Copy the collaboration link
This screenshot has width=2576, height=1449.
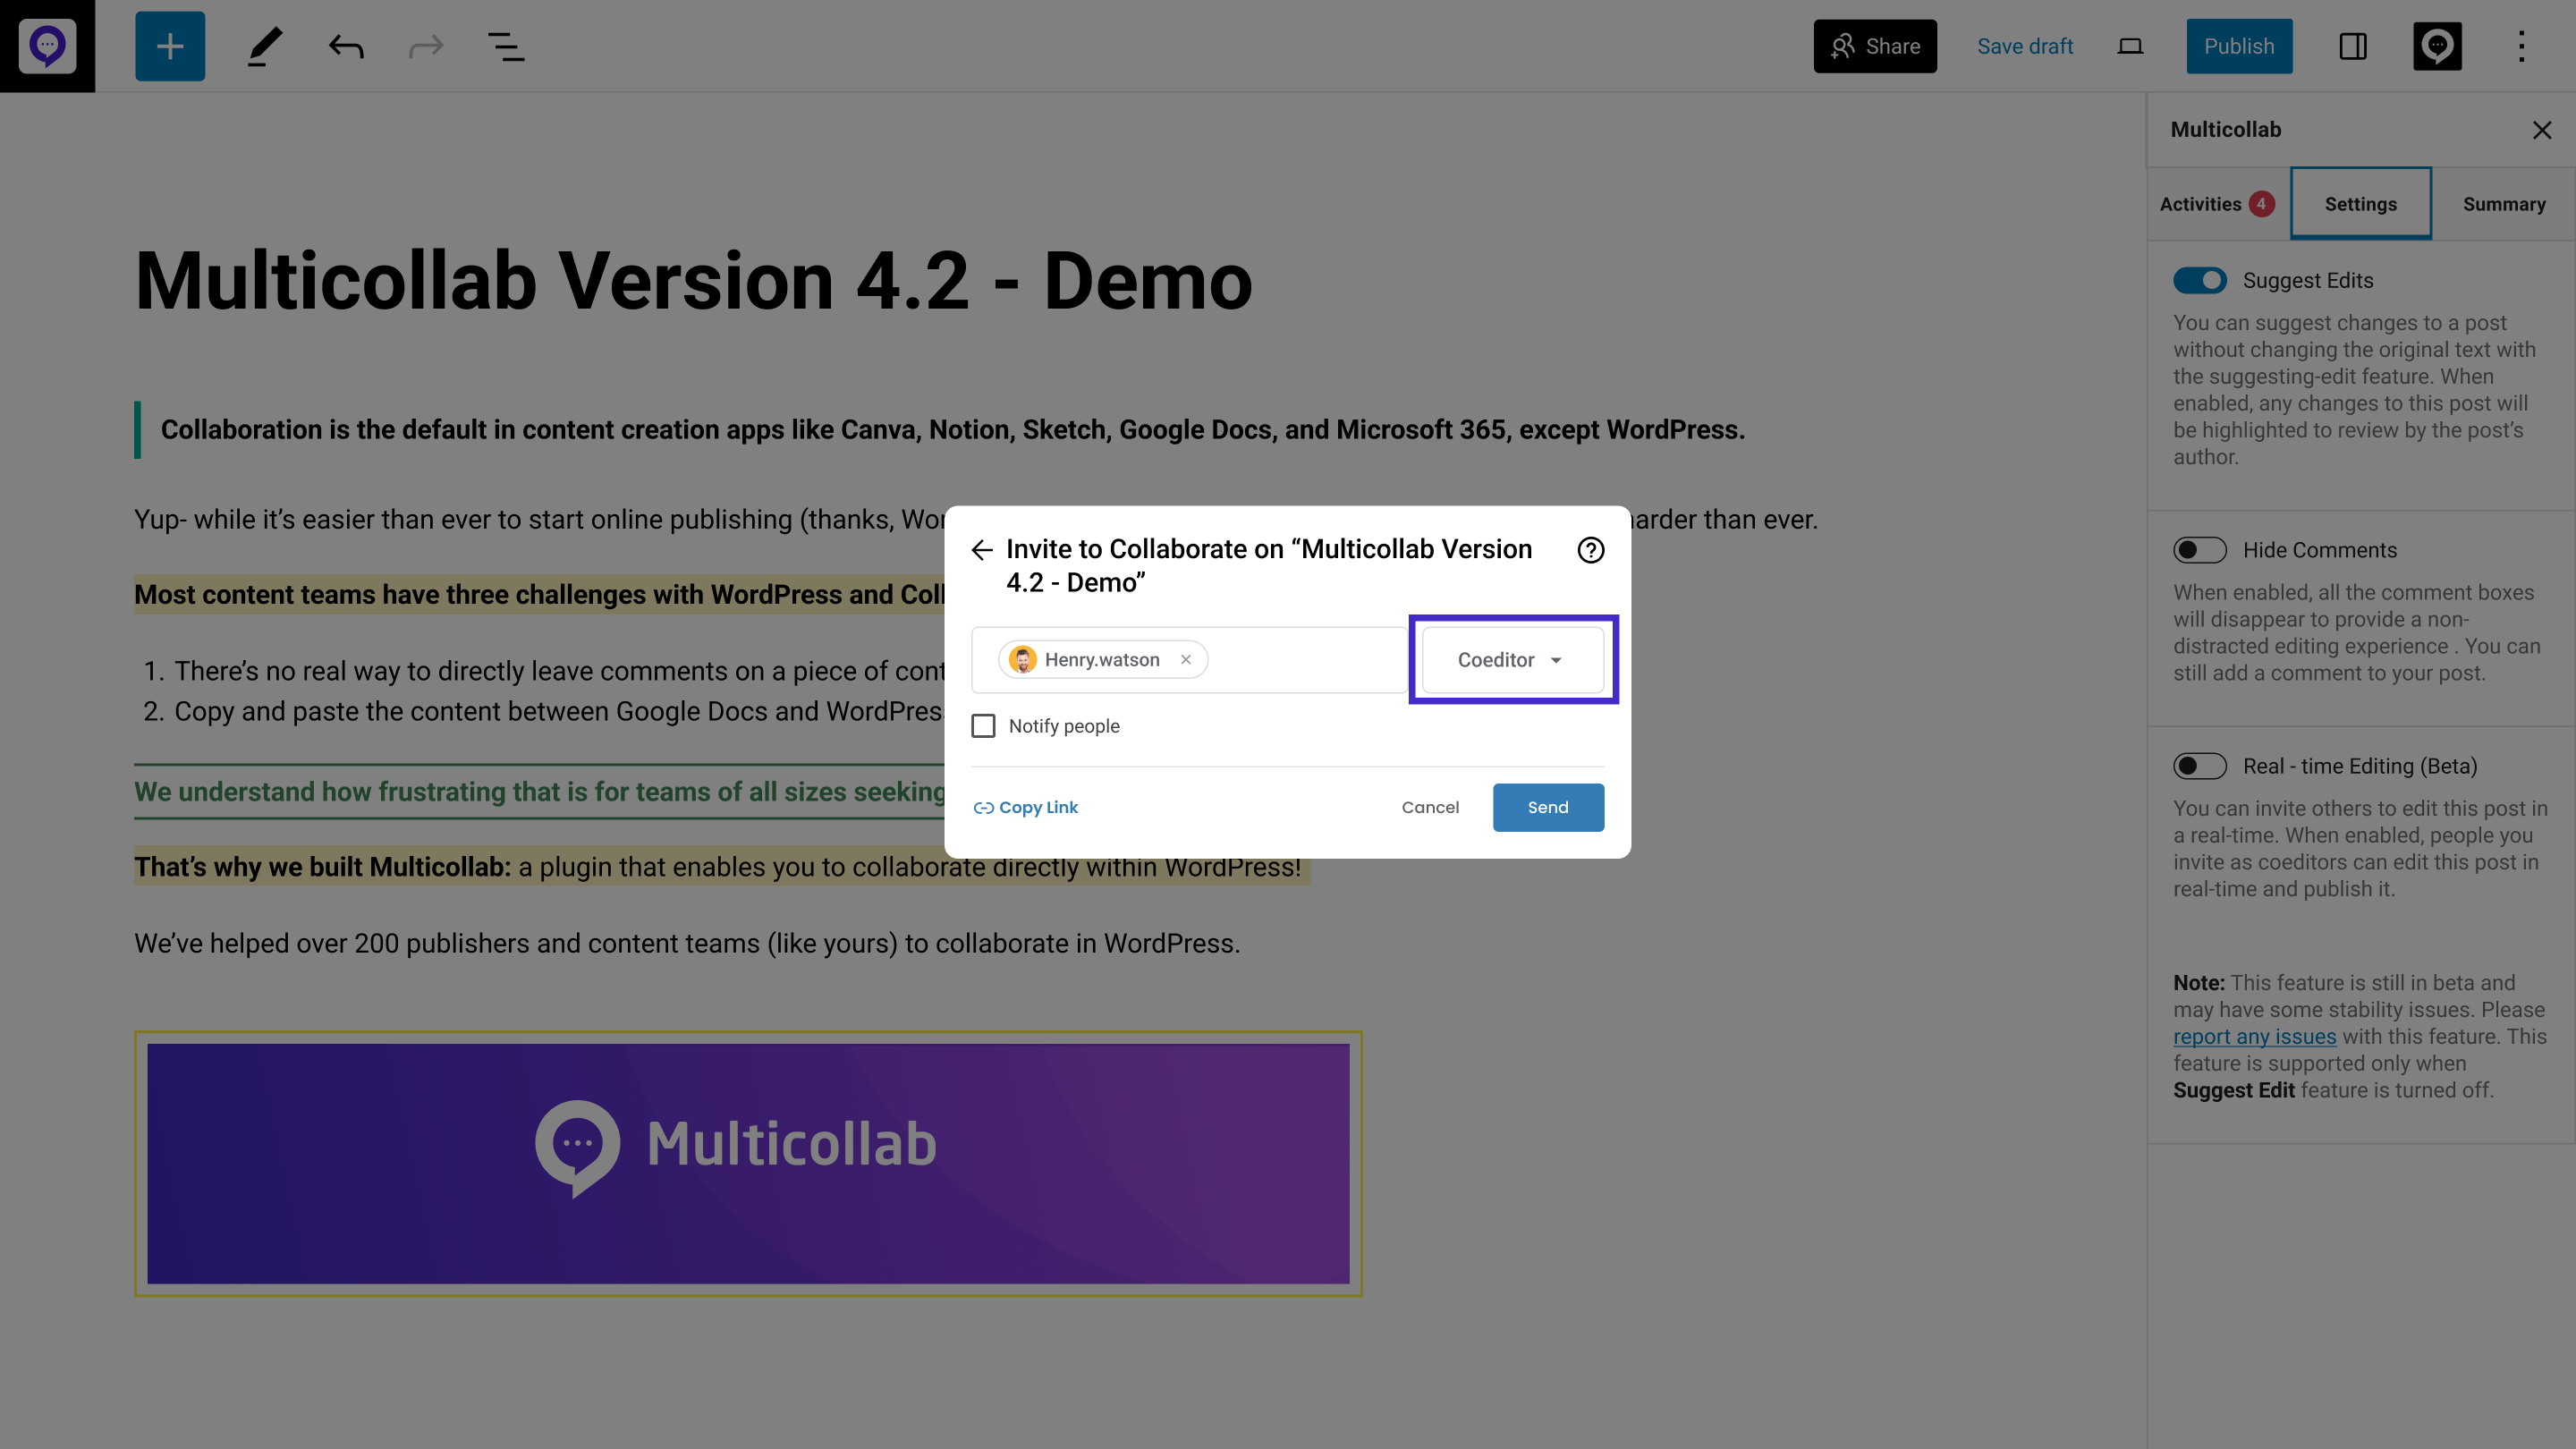pyautogui.click(x=1025, y=807)
